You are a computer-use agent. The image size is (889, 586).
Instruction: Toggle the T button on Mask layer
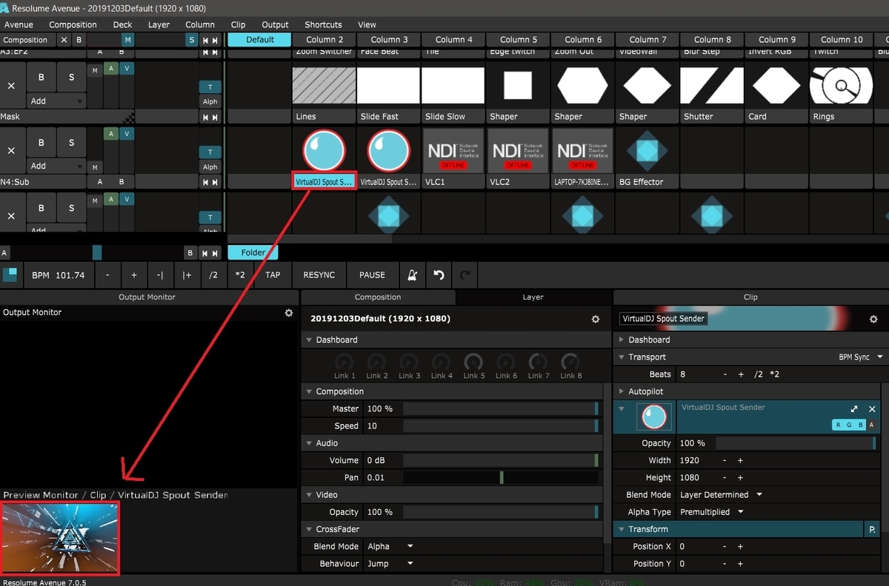coord(210,87)
